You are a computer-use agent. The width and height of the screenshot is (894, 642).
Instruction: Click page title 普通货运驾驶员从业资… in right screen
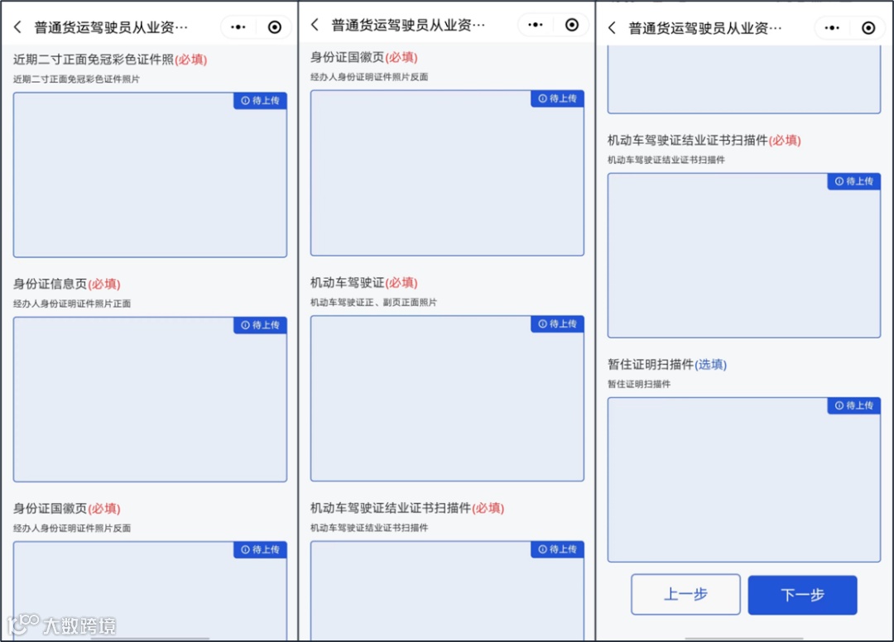pos(704,28)
